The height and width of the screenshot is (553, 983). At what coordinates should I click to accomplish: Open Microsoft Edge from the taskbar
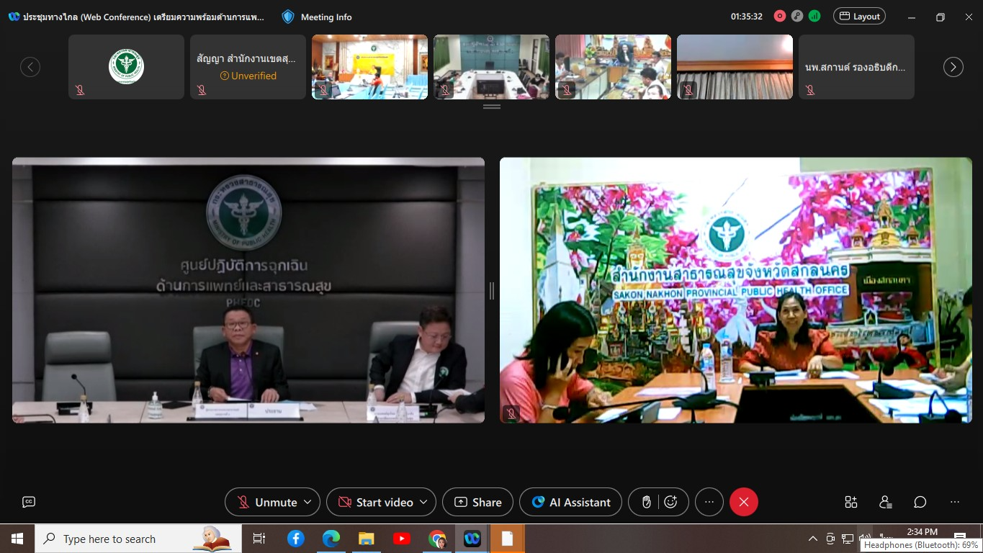coord(331,539)
